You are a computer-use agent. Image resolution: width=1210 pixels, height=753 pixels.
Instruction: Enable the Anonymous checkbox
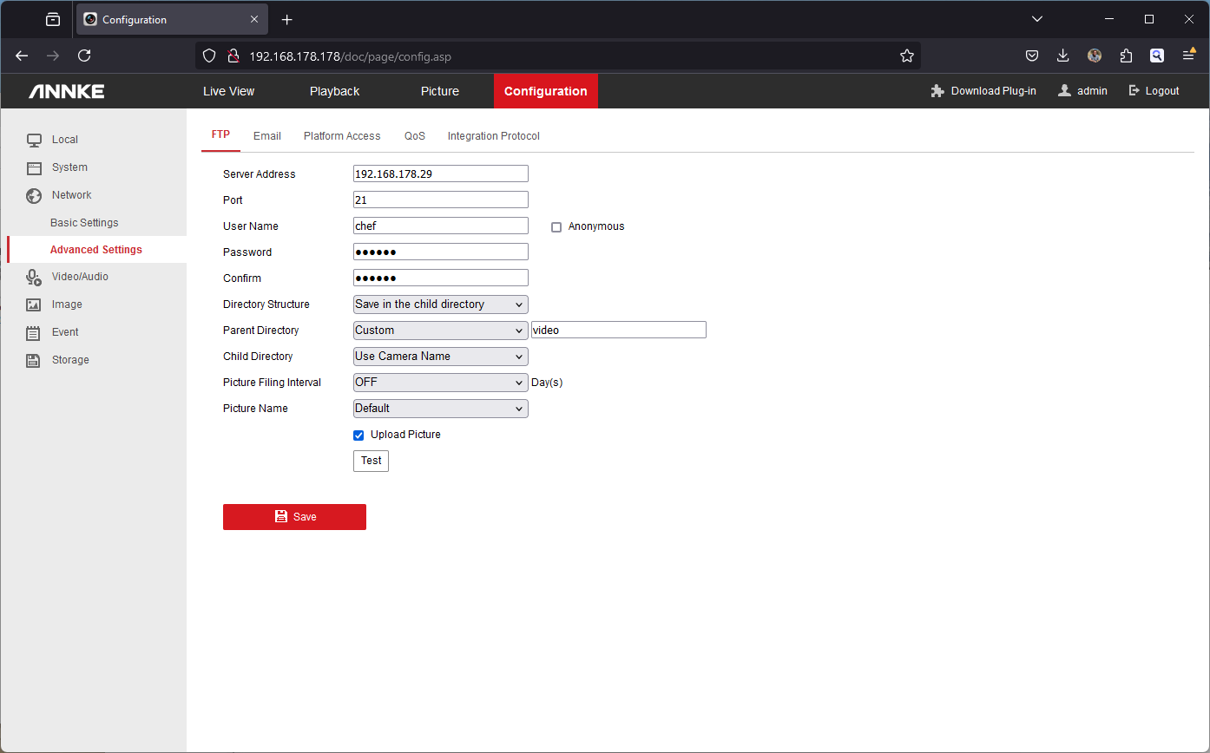(x=556, y=227)
